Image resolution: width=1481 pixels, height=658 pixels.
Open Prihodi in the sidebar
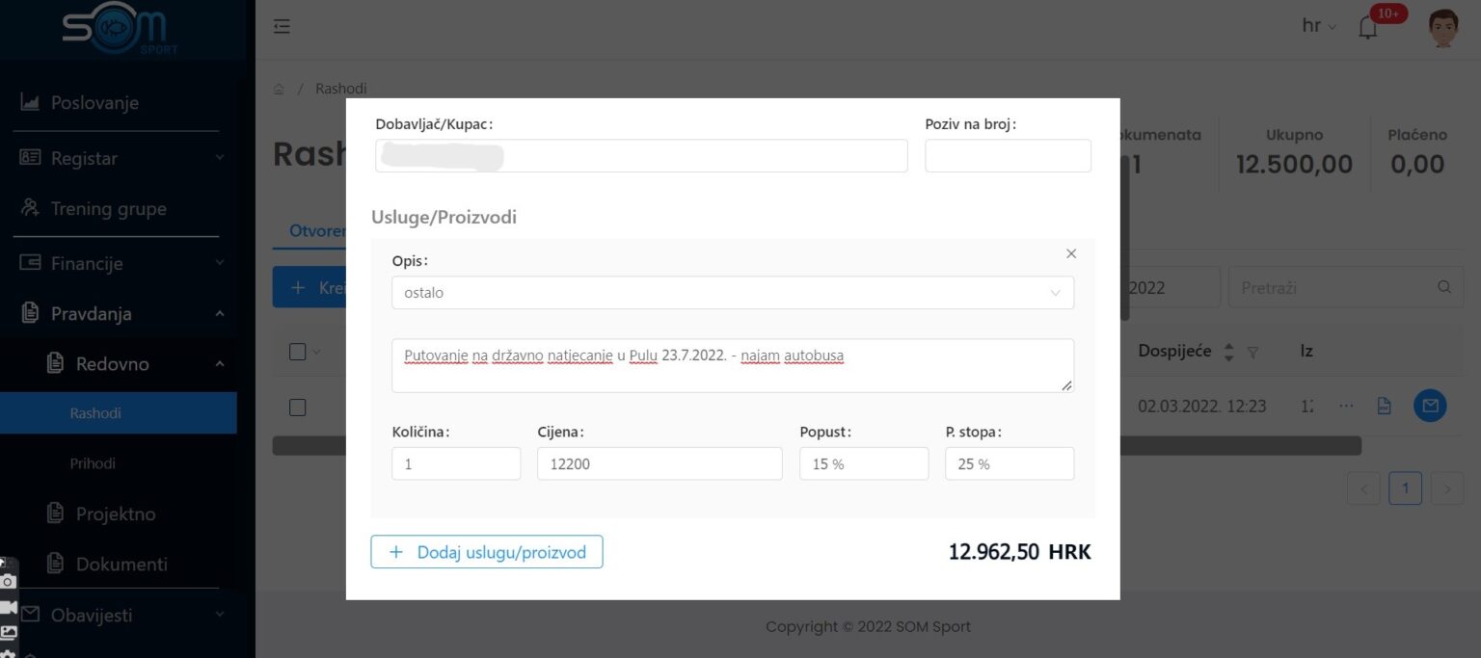point(93,463)
